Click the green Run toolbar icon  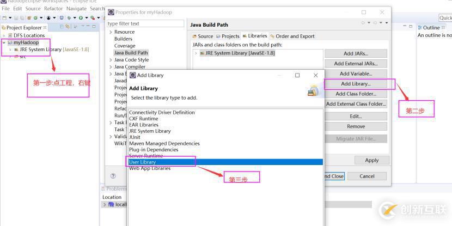(x=81, y=18)
